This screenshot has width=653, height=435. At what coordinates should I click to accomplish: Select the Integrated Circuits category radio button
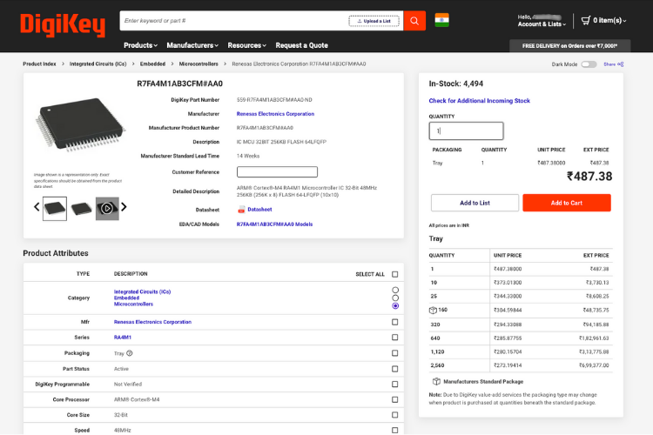click(x=395, y=290)
